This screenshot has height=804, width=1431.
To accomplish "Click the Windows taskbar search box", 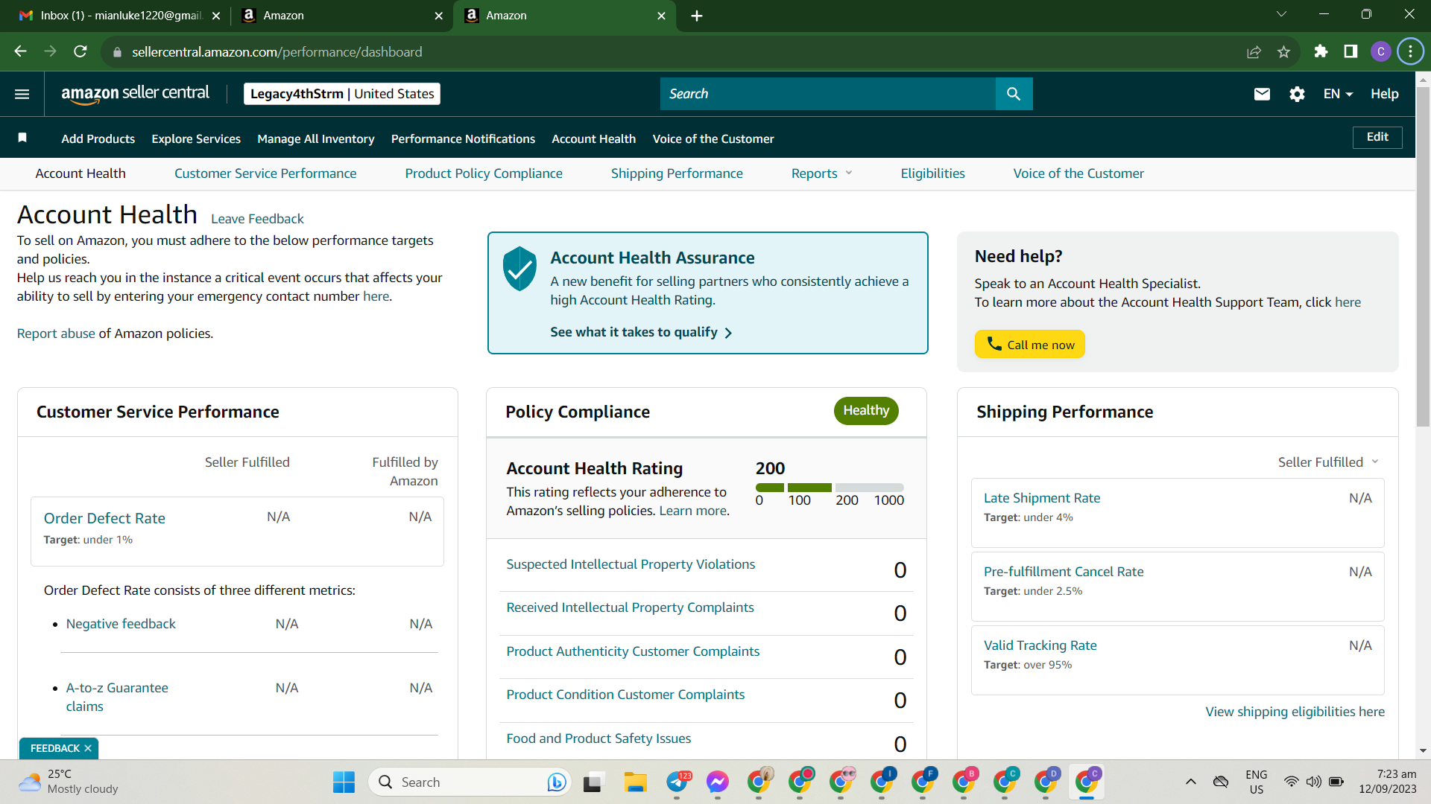I will [x=470, y=782].
